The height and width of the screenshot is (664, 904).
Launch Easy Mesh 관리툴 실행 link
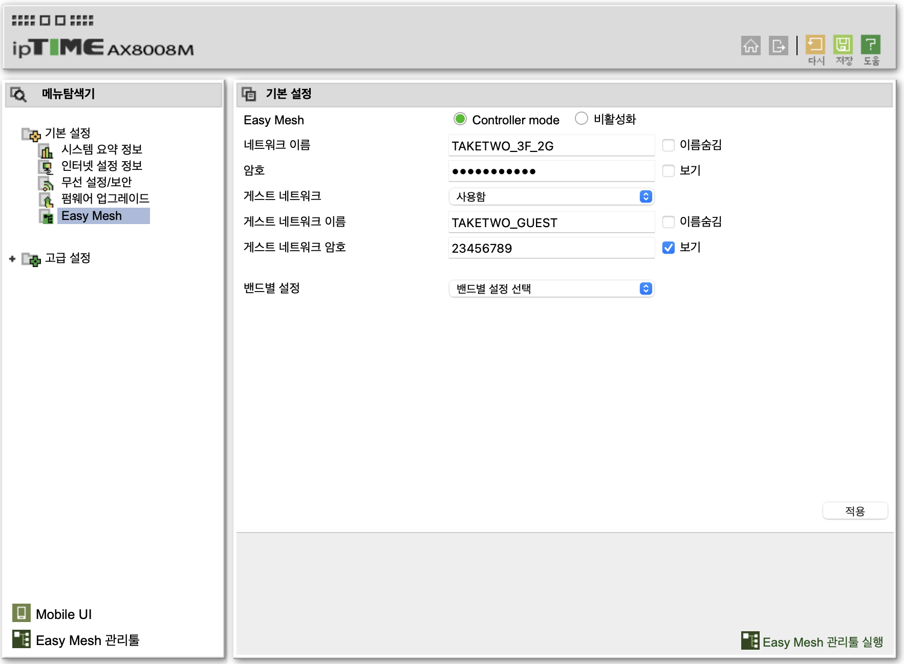click(x=823, y=643)
